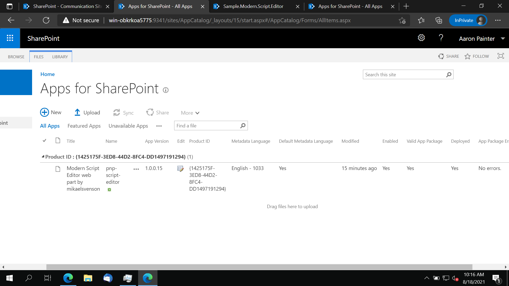Toggle select all items checkmark in header
This screenshot has height=286, width=509.
[x=44, y=141]
